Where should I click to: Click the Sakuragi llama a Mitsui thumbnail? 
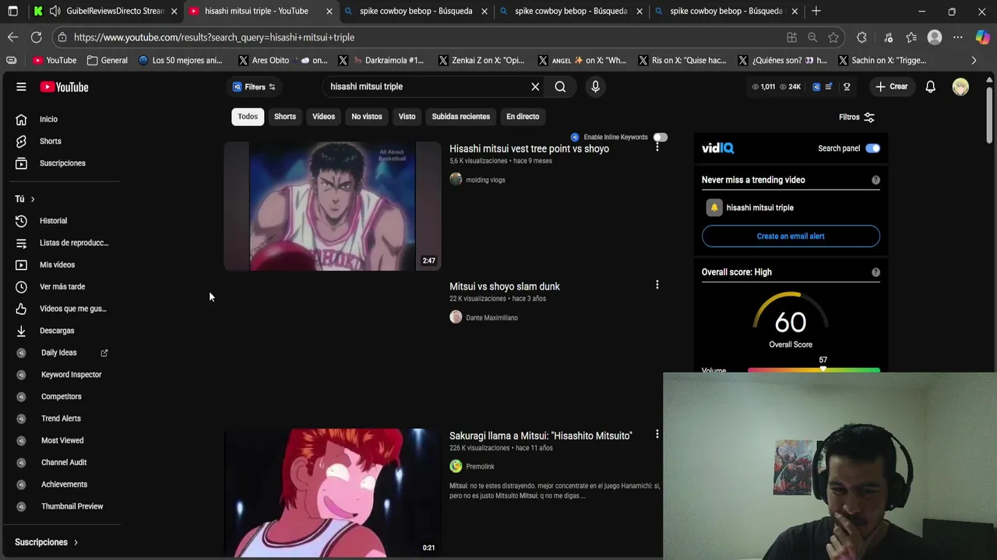click(333, 492)
